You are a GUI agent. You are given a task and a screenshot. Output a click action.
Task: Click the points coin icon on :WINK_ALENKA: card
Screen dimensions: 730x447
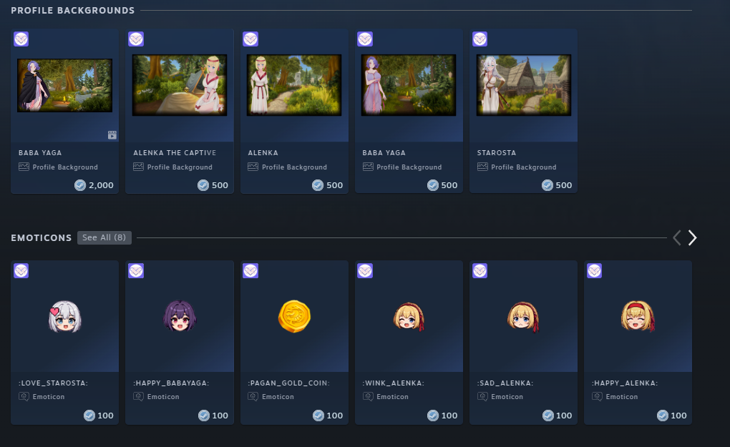pyautogui.click(x=433, y=416)
